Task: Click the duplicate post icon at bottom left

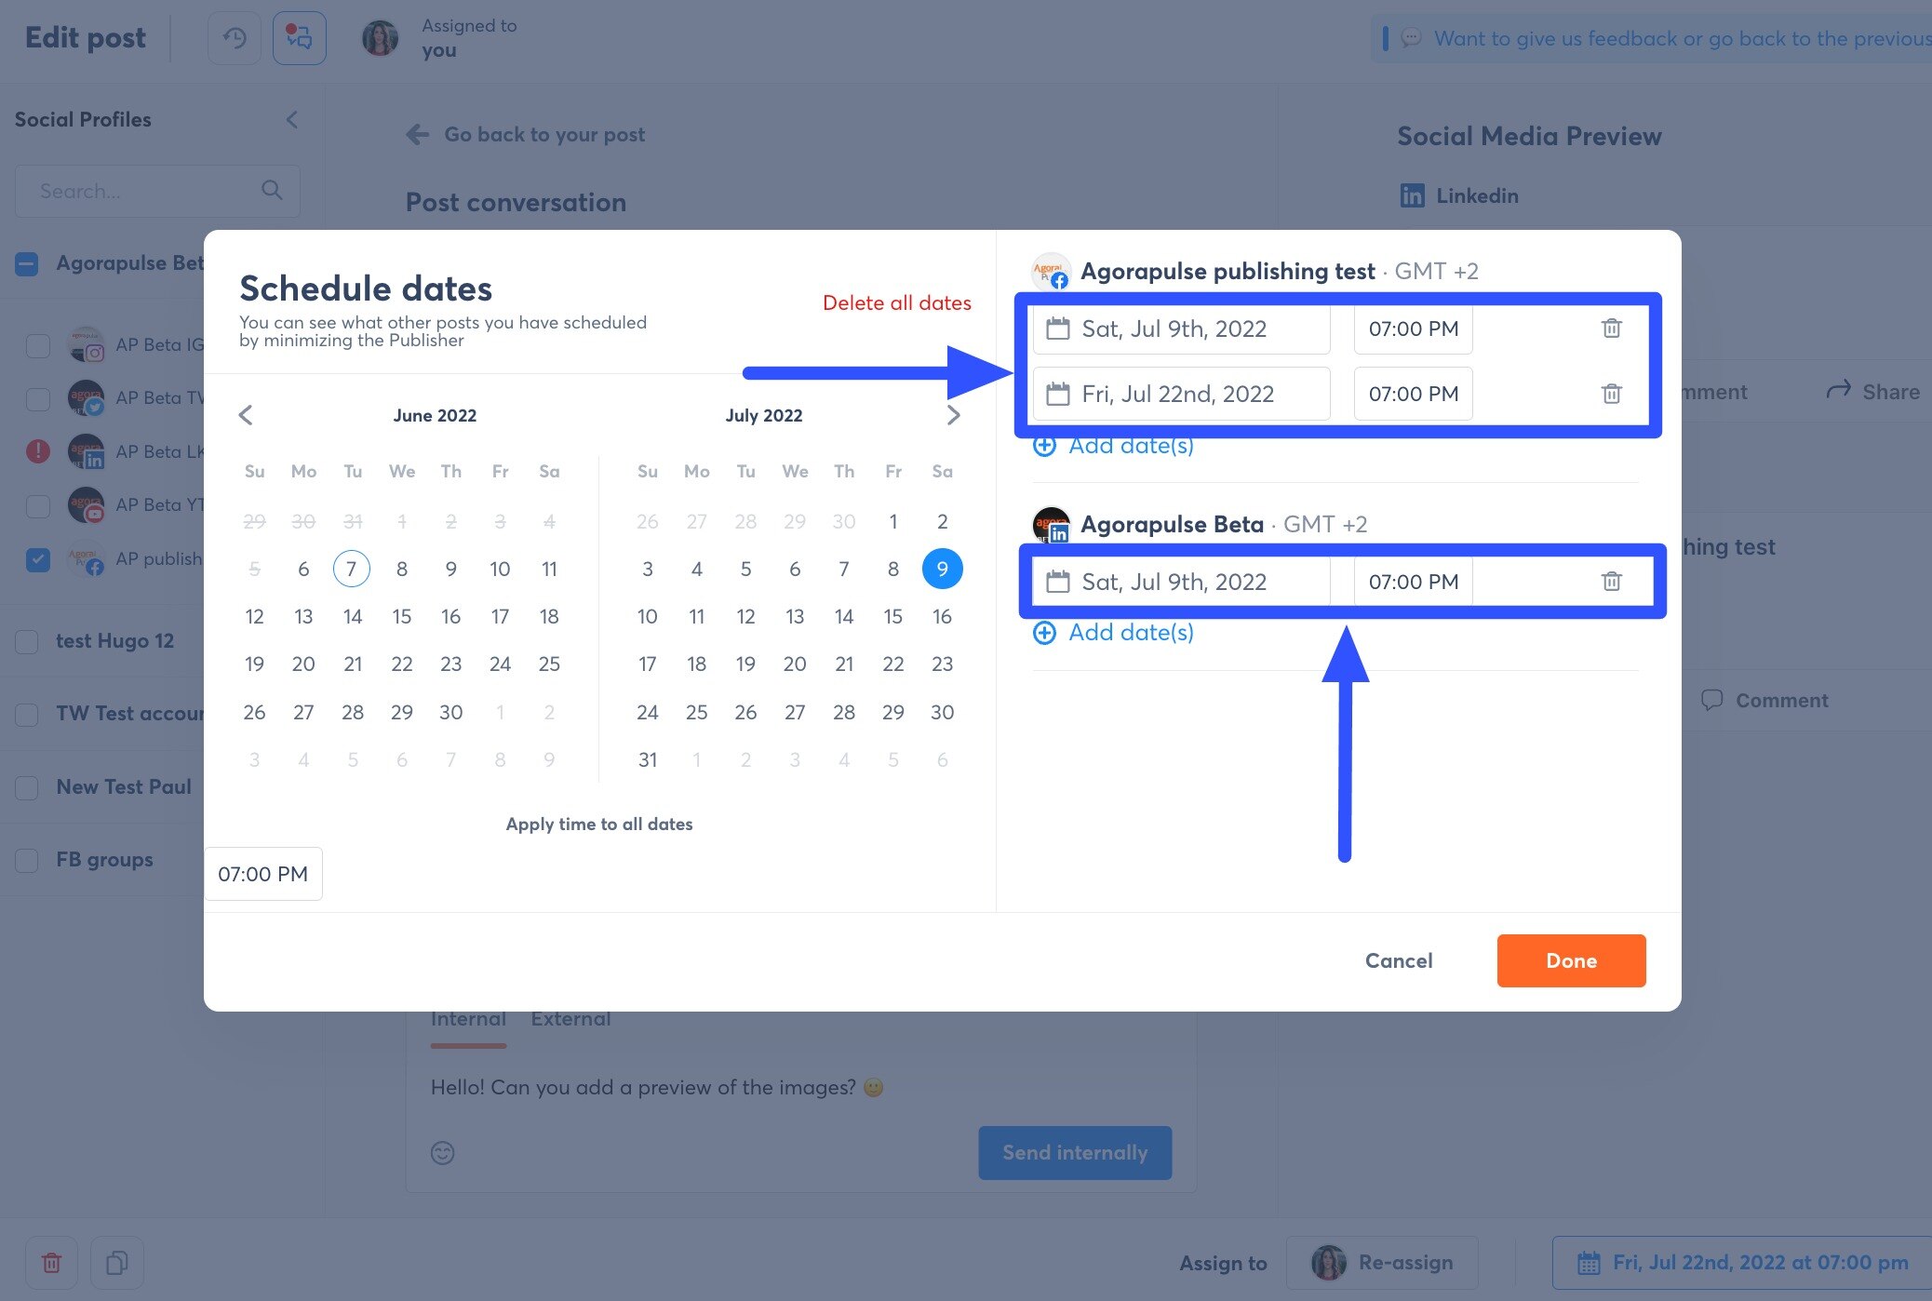Action: [x=117, y=1263]
